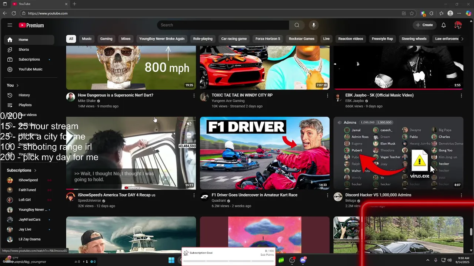
Task: Open options for EBK Jaaybo video
Action: tap(461, 95)
